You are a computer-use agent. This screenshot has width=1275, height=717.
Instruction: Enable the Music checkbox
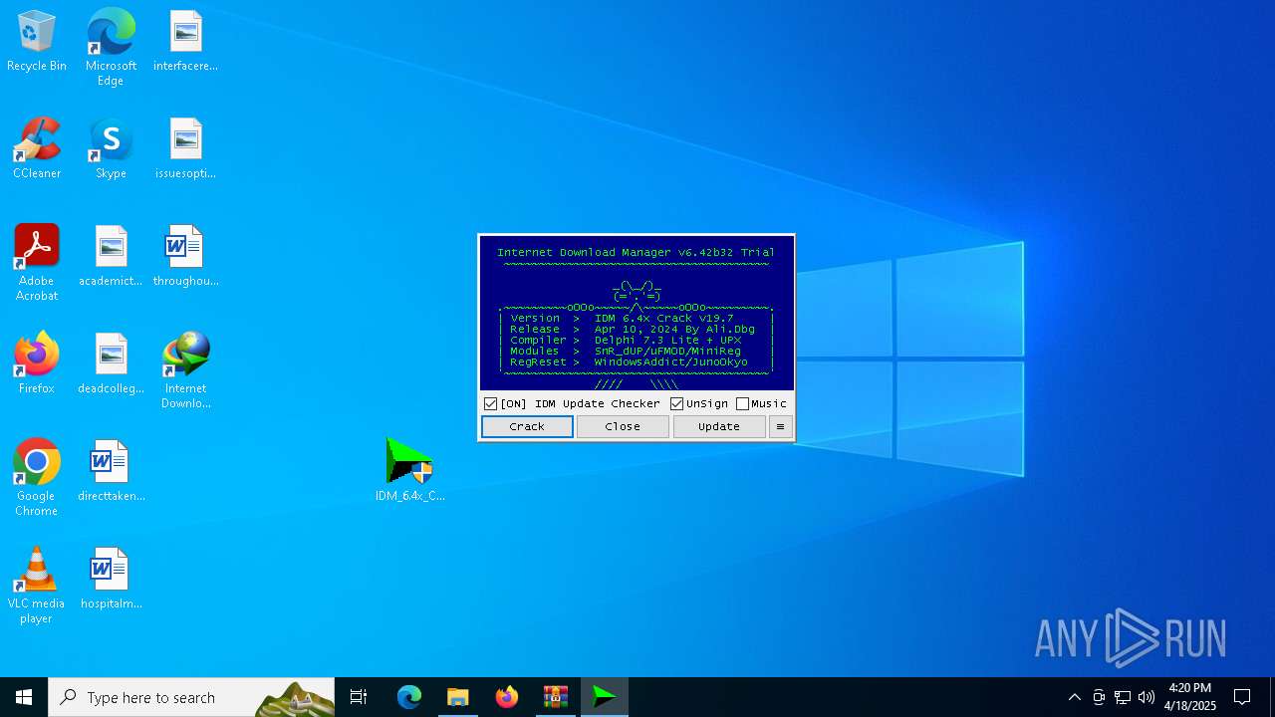[742, 403]
